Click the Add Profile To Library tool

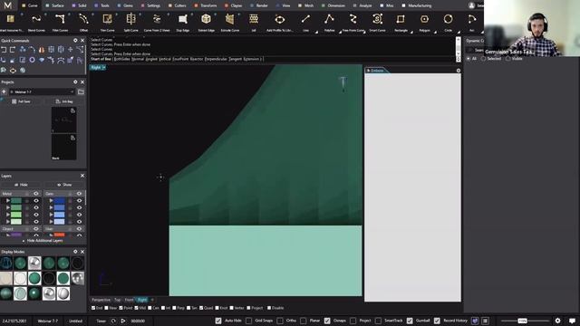pyautogui.click(x=280, y=22)
